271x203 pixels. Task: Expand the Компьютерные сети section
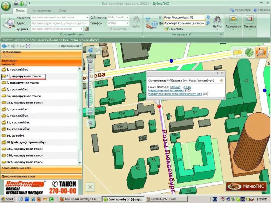(x=41, y=169)
